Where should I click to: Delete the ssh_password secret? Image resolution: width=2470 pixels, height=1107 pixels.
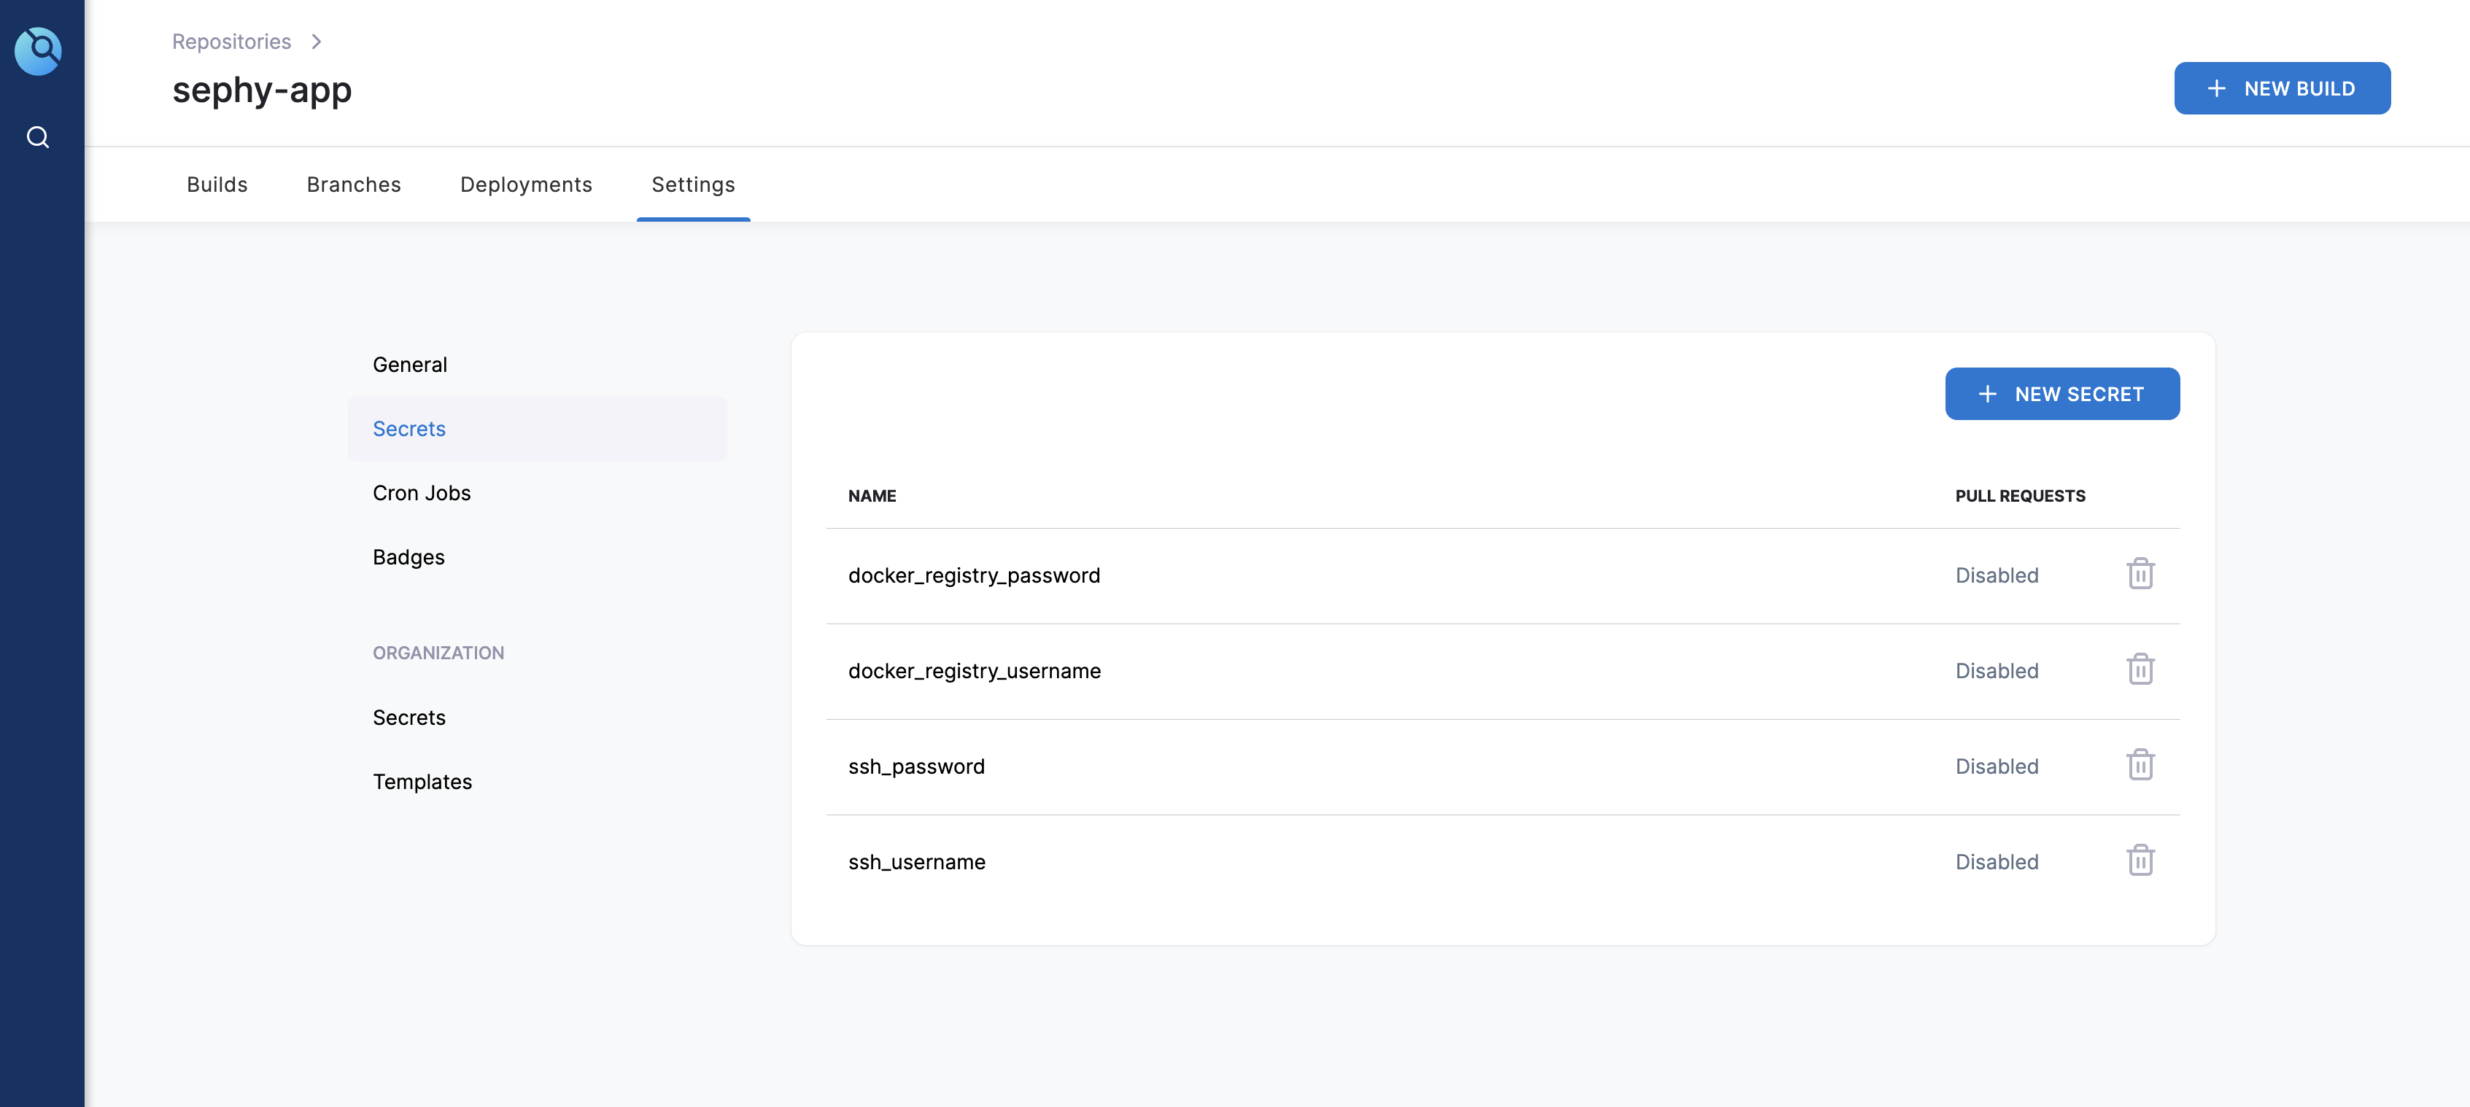pos(2140,766)
